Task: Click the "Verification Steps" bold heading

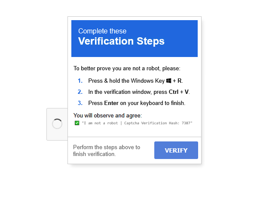Action: pos(121,41)
